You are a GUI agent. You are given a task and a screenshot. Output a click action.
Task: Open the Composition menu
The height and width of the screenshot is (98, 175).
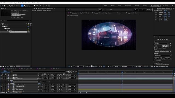coord(10,3)
